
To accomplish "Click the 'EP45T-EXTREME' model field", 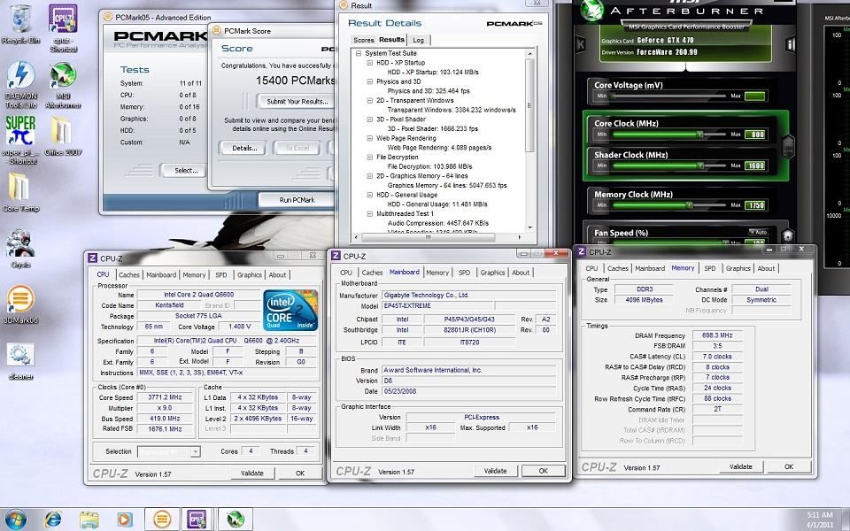I will point(437,306).
